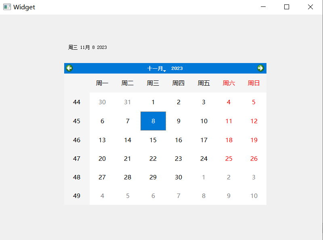Select red Sunday November 12
This screenshot has height=240, width=323.
254,121
